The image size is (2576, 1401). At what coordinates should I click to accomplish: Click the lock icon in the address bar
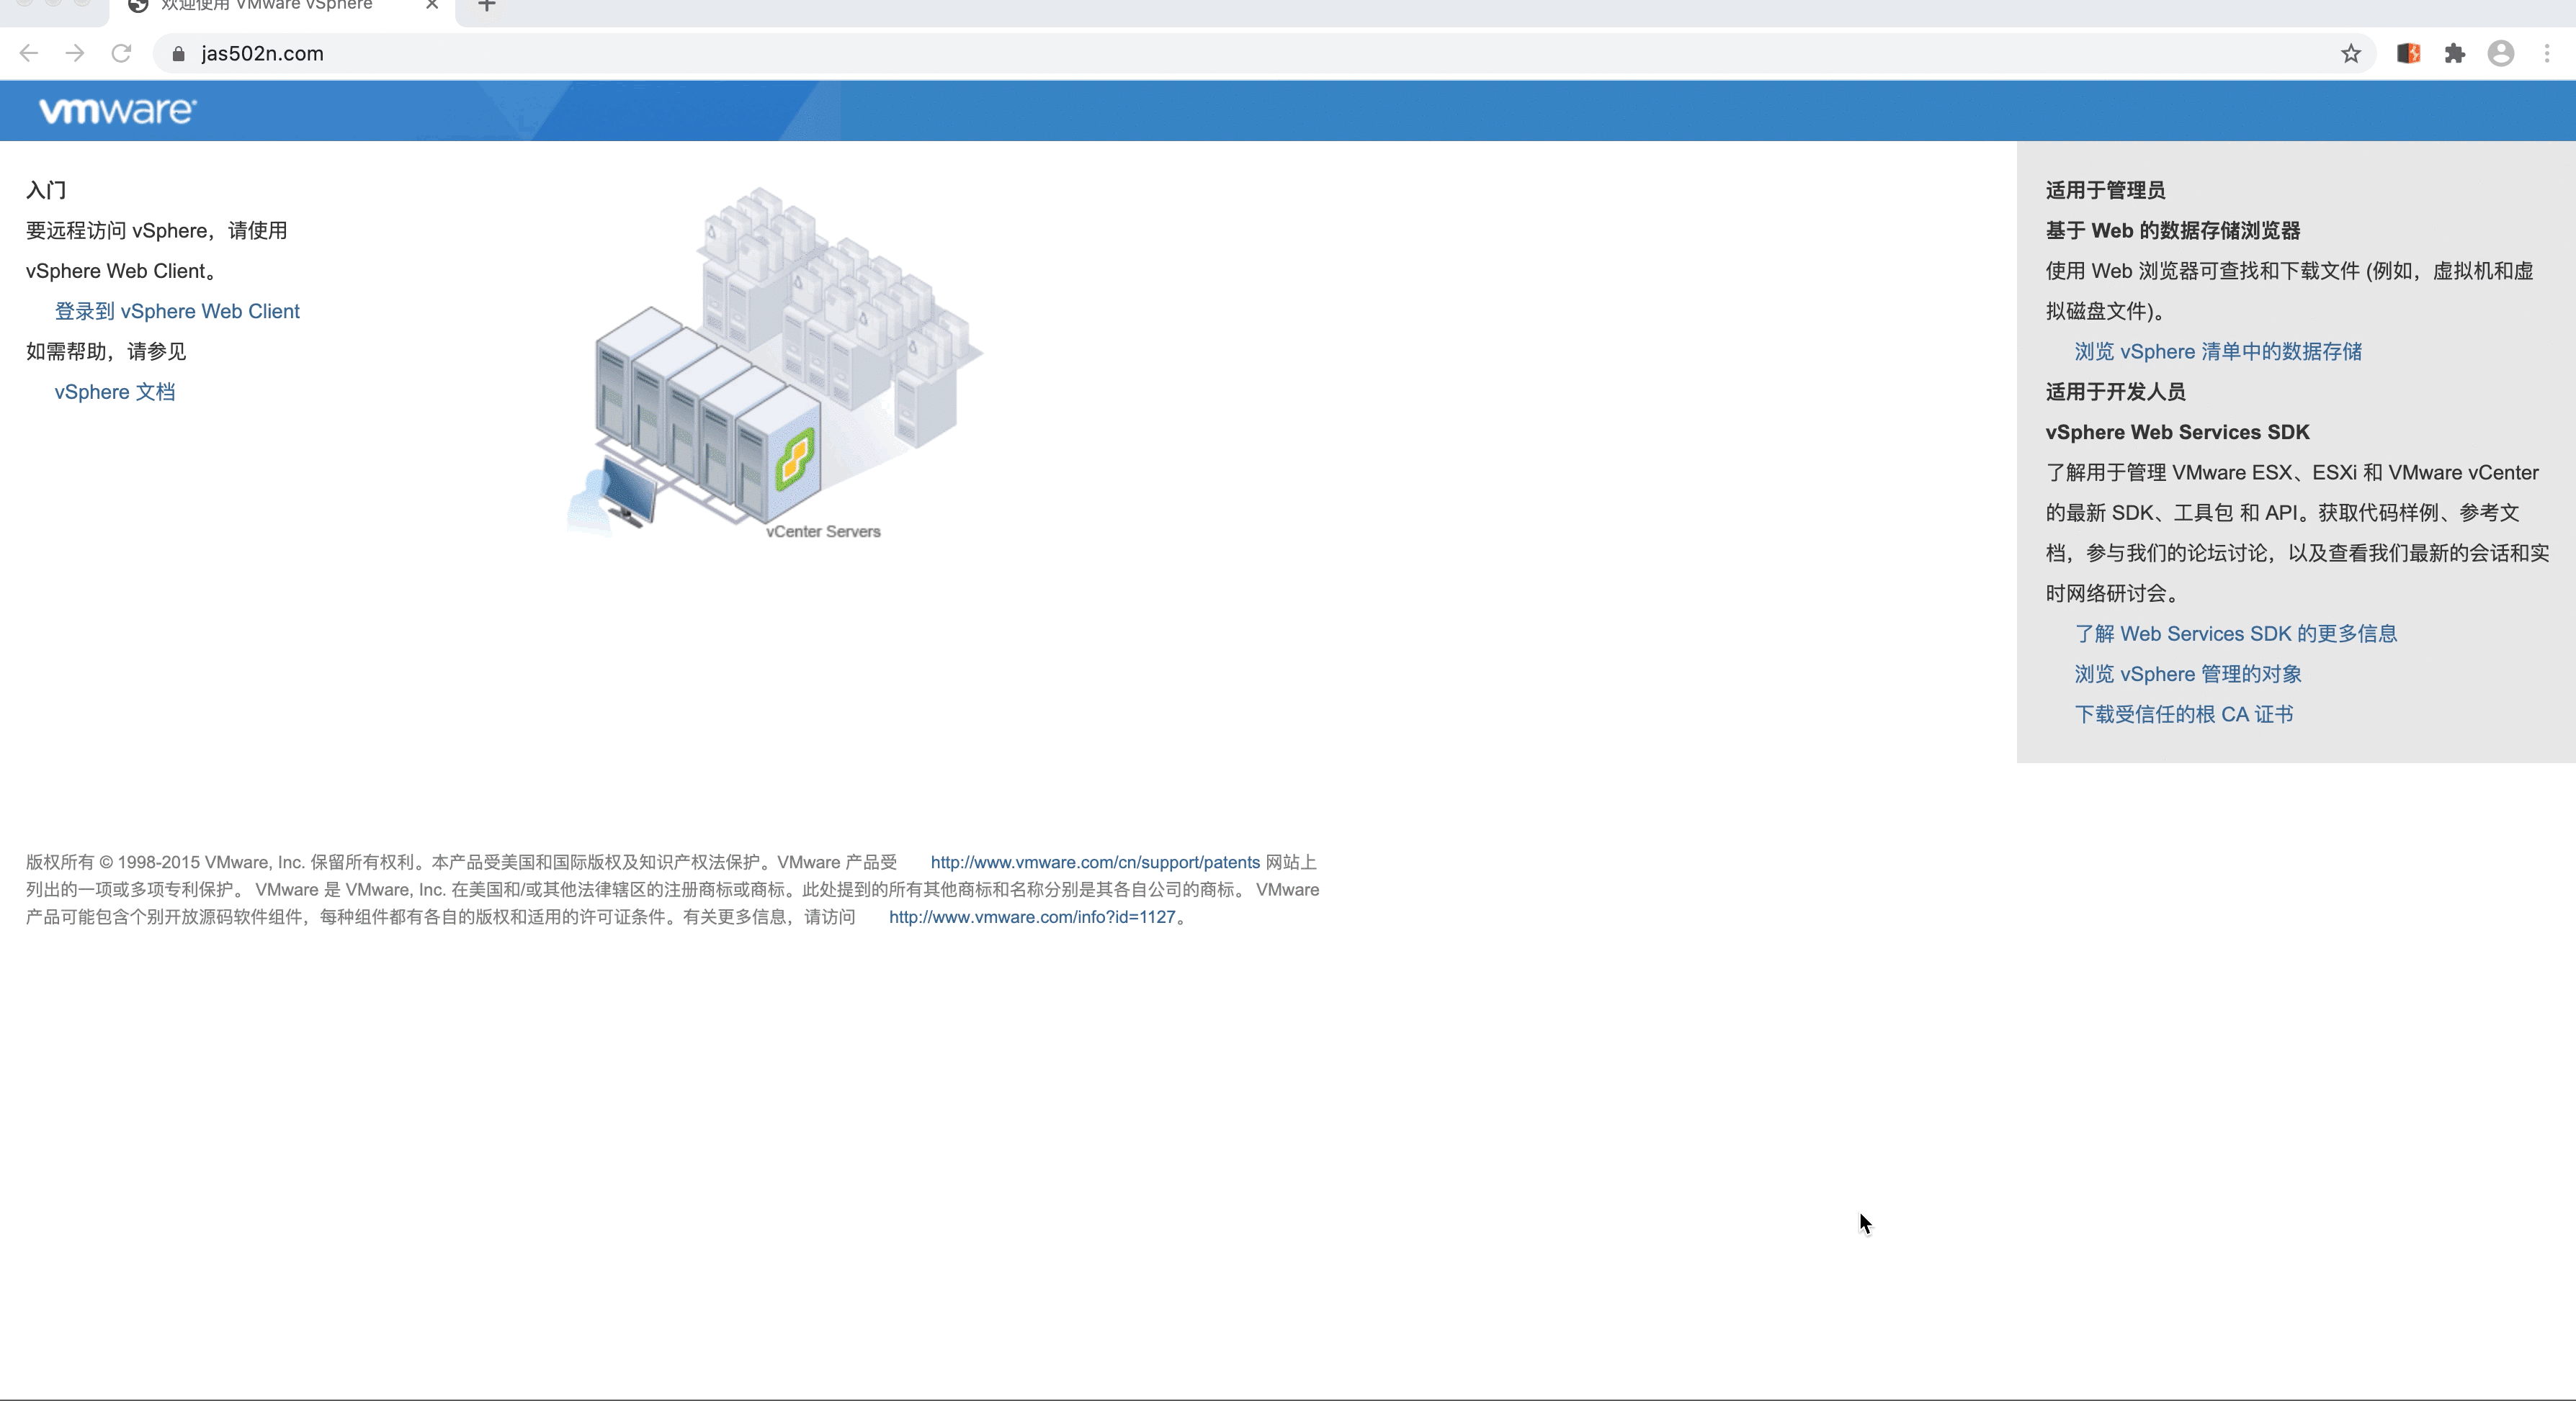point(178,54)
